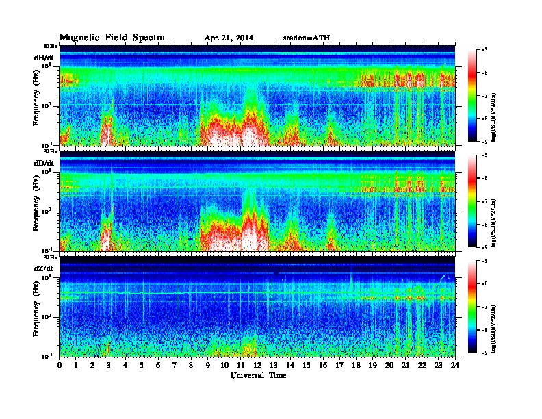Click hour "4" on the Universal Time axis
Image resolution: width=542 pixels, height=419 pixels.
tap(125, 365)
